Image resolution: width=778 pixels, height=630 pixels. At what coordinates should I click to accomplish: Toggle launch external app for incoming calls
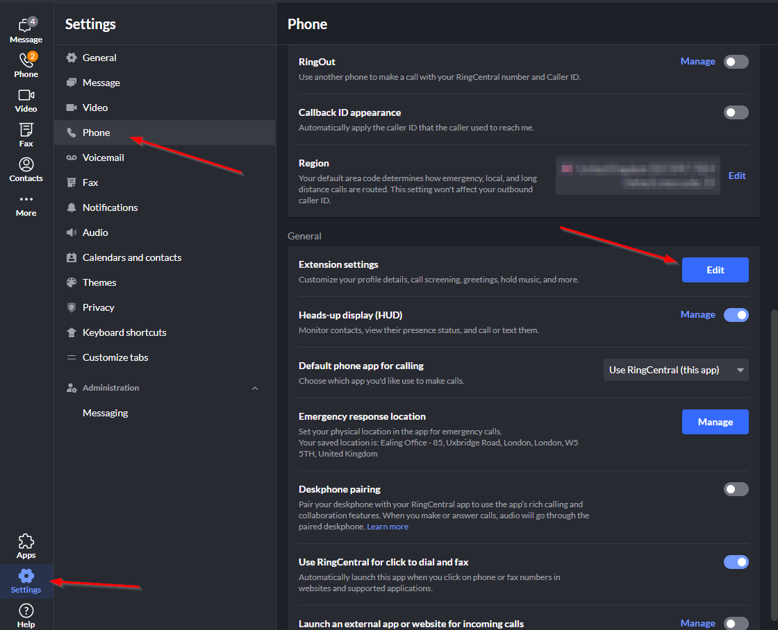point(736,623)
